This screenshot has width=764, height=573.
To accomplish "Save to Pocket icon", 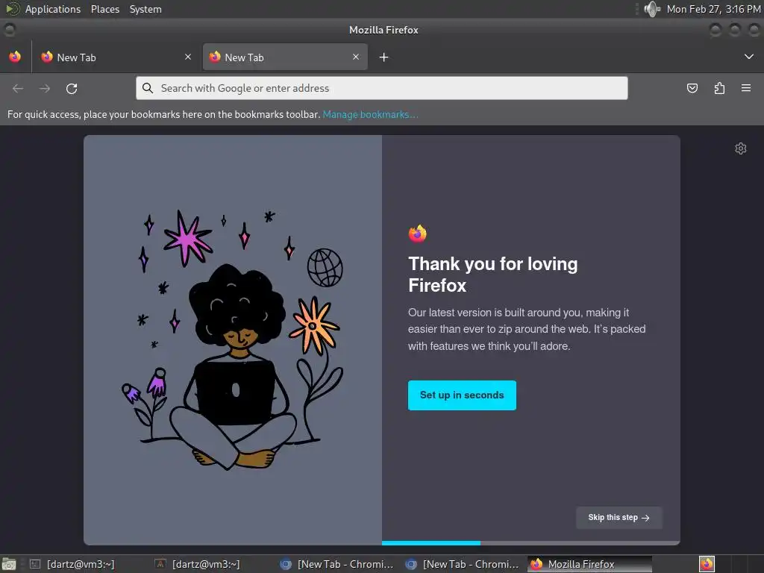I will pyautogui.click(x=692, y=88).
